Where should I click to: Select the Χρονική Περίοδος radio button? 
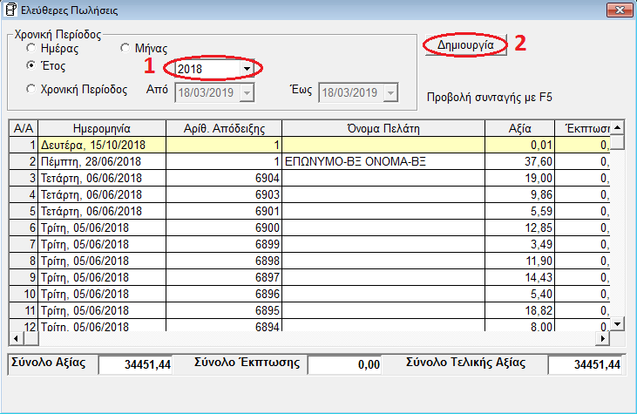click(31, 89)
